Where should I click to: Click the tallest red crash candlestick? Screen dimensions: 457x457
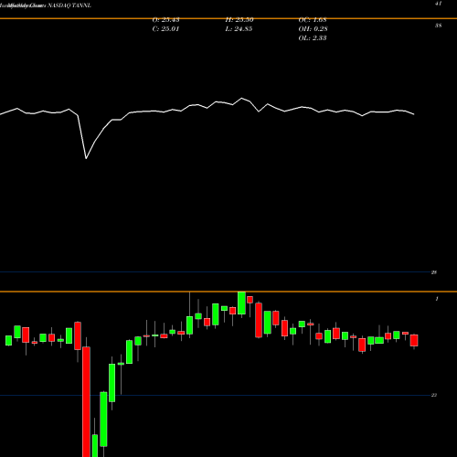tap(87, 402)
